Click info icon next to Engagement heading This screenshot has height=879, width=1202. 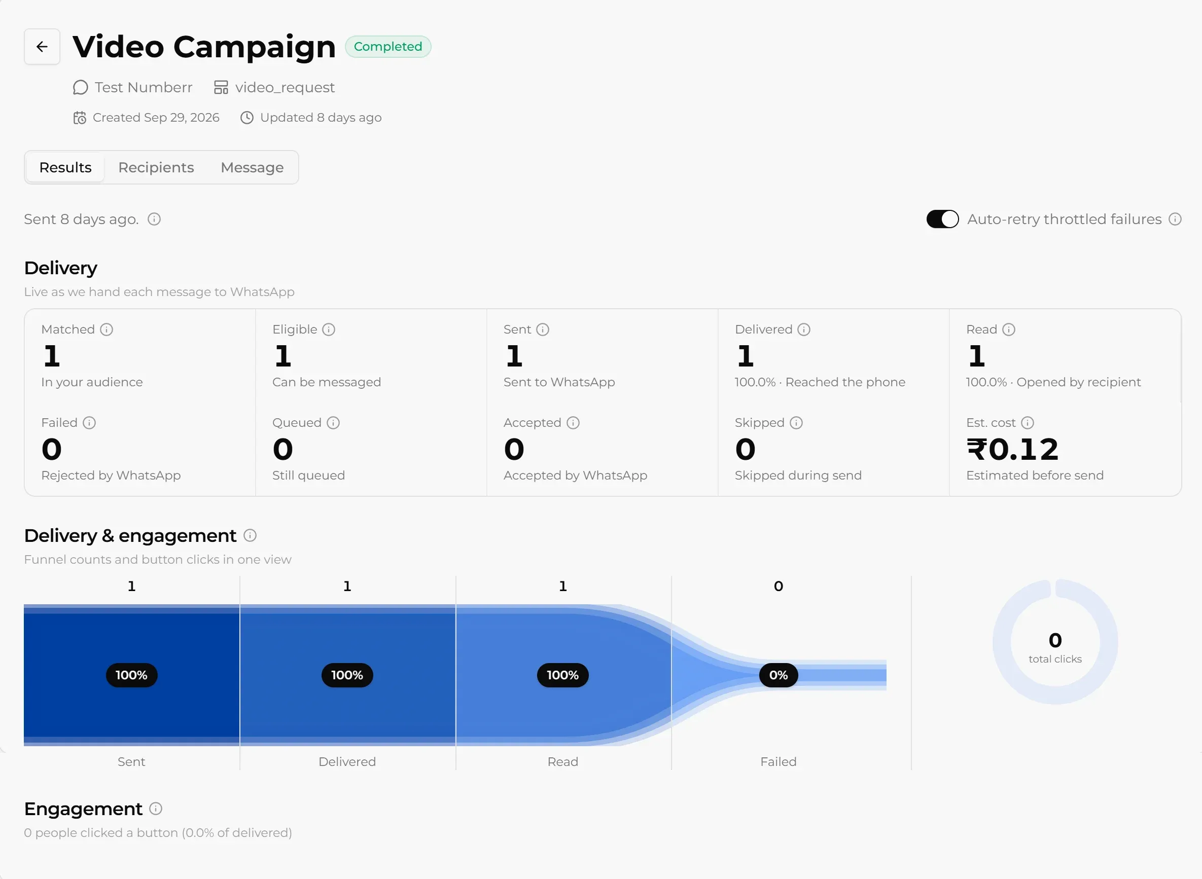click(155, 809)
